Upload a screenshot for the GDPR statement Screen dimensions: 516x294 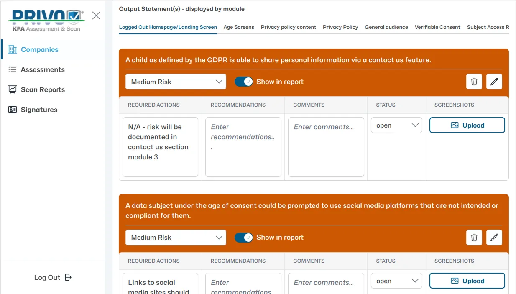click(x=467, y=125)
